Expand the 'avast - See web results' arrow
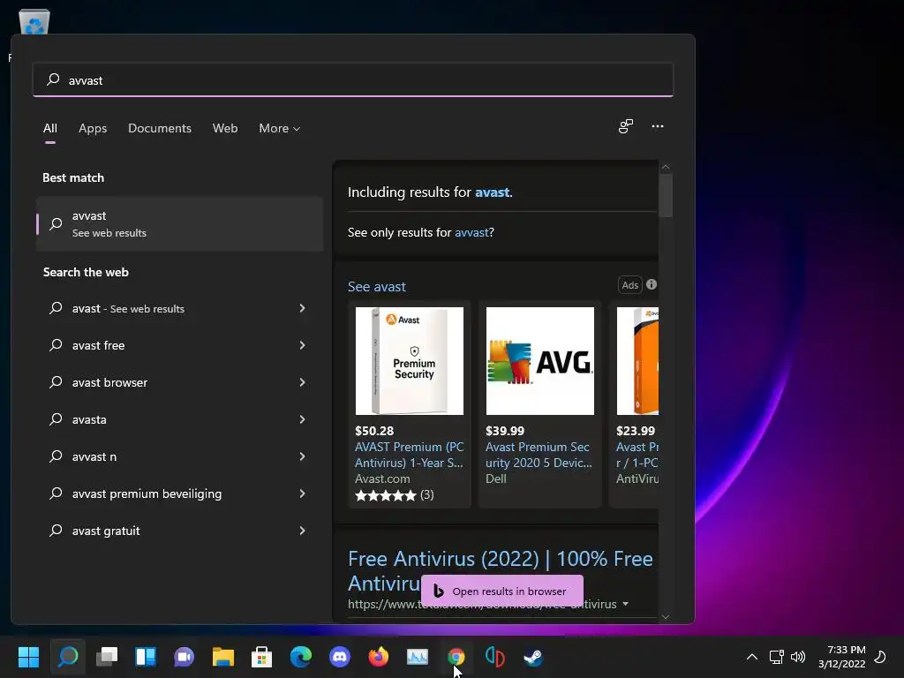Screen dimensions: 904x678 (302, 308)
